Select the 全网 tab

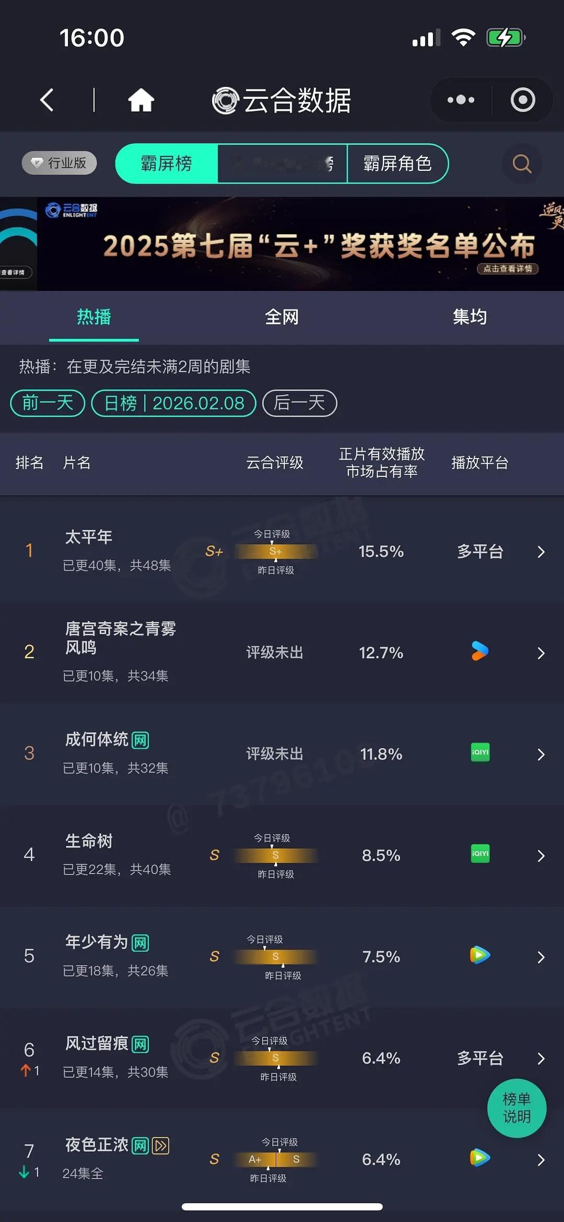(282, 317)
